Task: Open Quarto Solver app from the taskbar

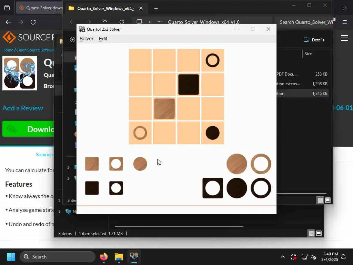Action: click(134, 257)
